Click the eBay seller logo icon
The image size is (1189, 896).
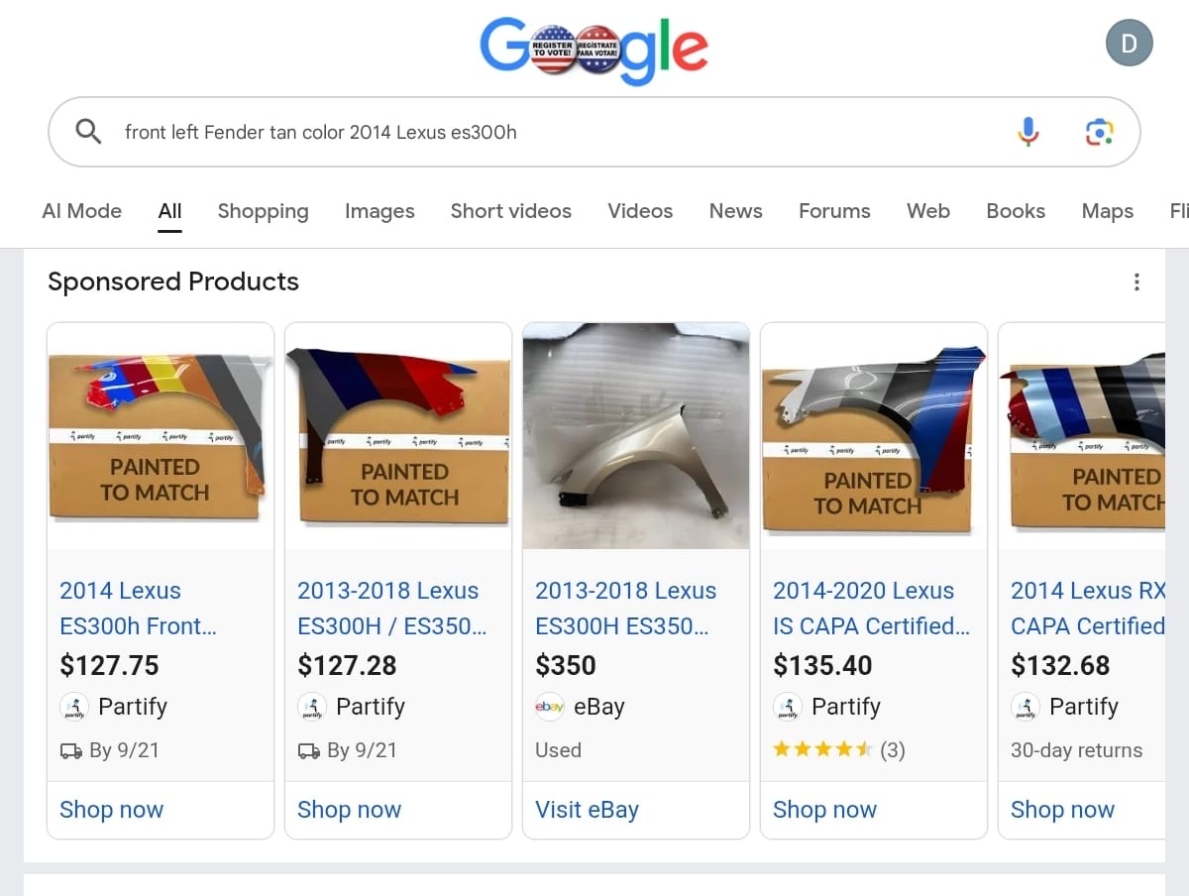pos(549,707)
